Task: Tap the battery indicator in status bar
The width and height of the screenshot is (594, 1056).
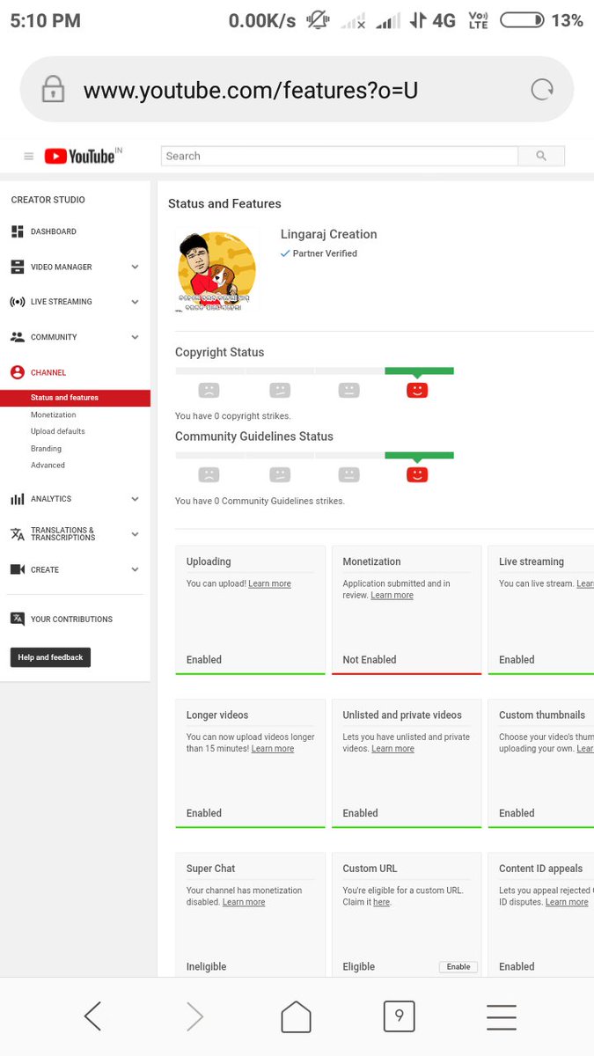Action: [522, 20]
